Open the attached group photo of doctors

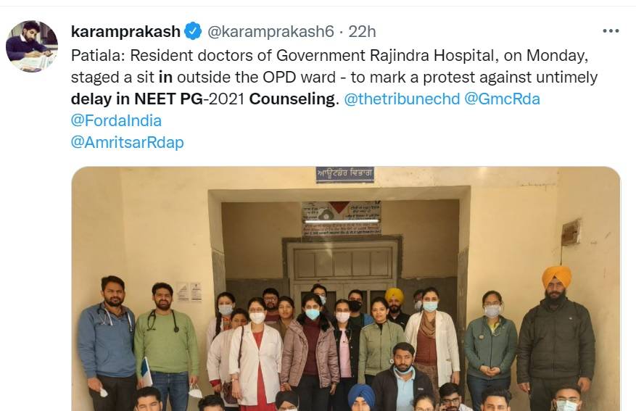tap(346, 288)
